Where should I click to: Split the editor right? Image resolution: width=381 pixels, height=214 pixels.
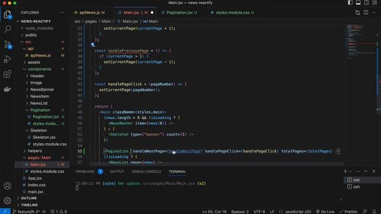pyautogui.click(x=366, y=12)
